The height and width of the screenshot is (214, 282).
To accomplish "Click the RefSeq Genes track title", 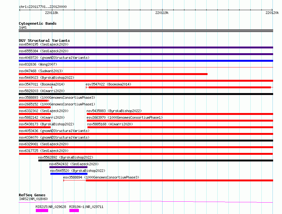I will [x=32, y=195].
